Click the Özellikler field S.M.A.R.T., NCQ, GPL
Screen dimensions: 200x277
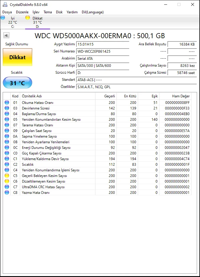(137, 87)
